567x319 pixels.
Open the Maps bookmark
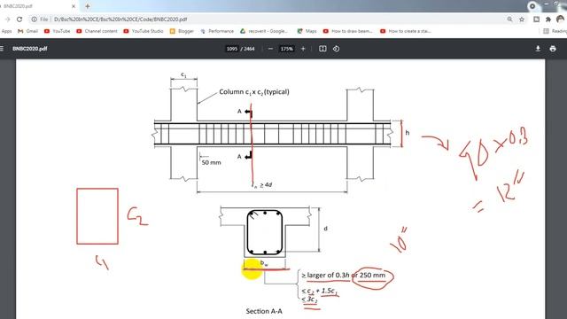pos(307,31)
